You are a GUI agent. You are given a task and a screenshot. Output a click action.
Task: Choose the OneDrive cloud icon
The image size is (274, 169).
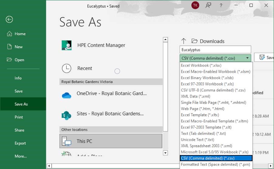(66, 94)
